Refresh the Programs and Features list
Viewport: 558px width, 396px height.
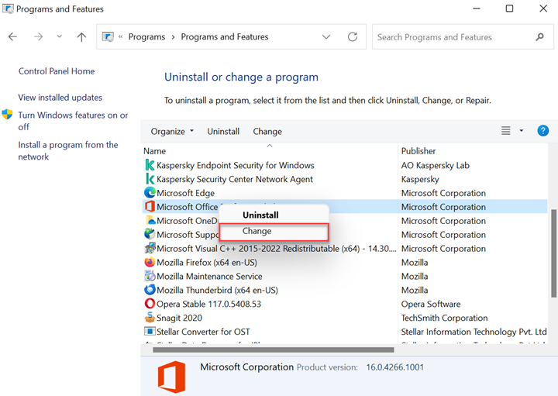353,36
